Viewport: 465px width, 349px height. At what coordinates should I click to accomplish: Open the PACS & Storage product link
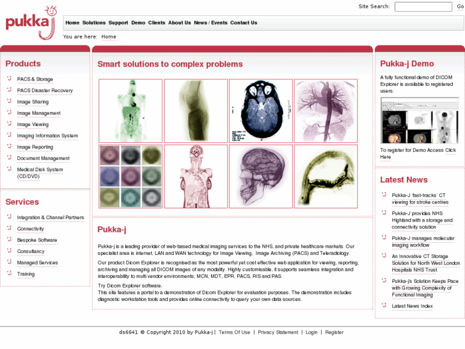tap(35, 79)
